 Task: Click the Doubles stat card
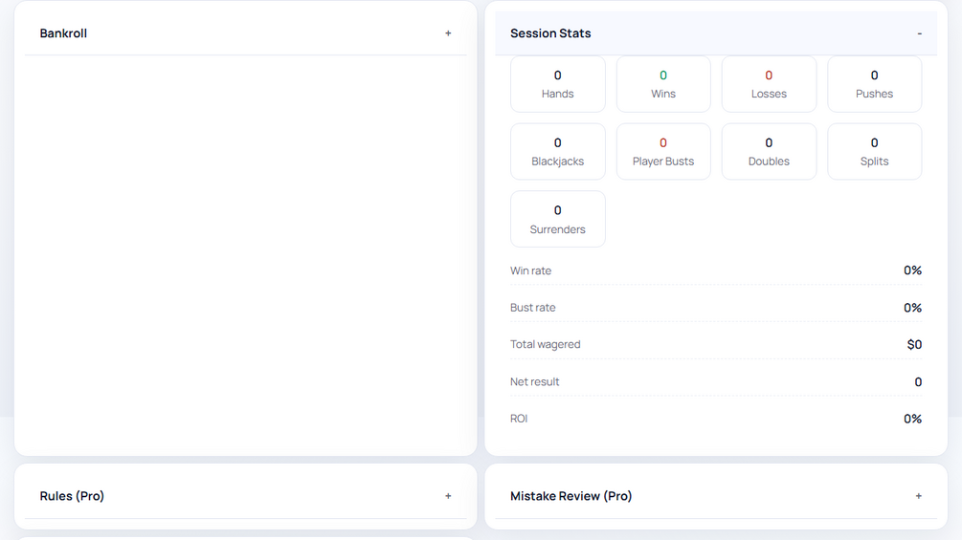point(769,152)
